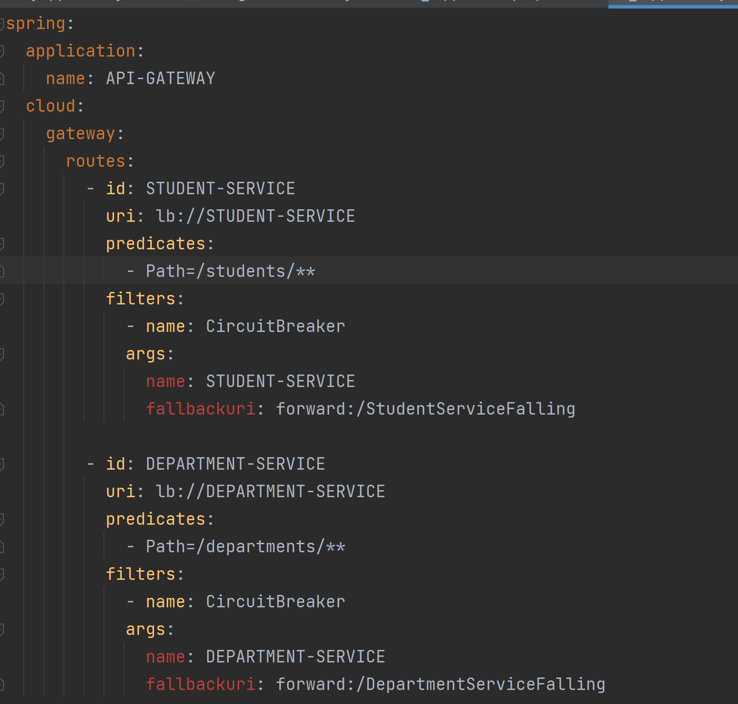Click args name value STUDENT-SERVICE
The image size is (738, 704).
click(x=281, y=382)
